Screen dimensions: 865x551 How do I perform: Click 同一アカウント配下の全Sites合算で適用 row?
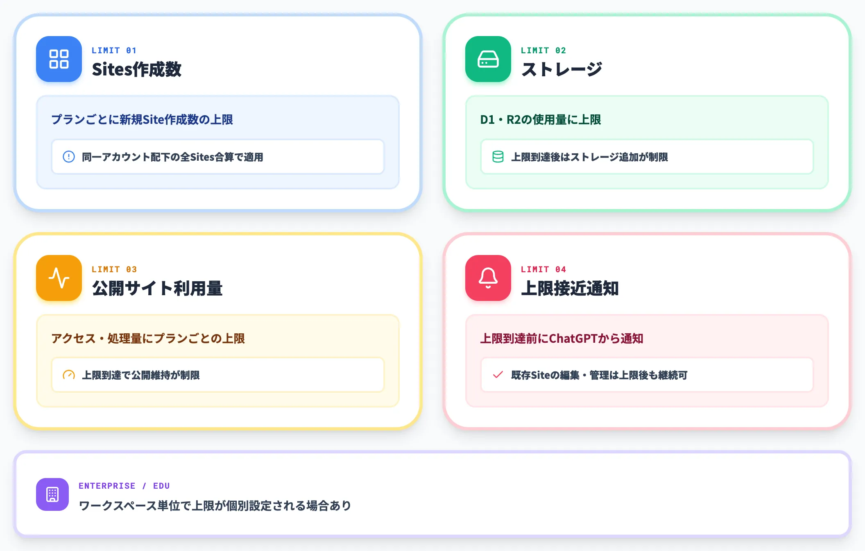[218, 157]
